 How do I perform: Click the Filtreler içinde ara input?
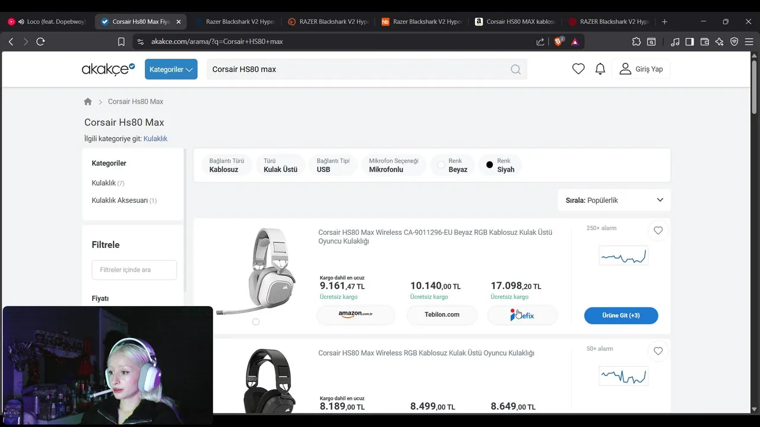[134, 270]
